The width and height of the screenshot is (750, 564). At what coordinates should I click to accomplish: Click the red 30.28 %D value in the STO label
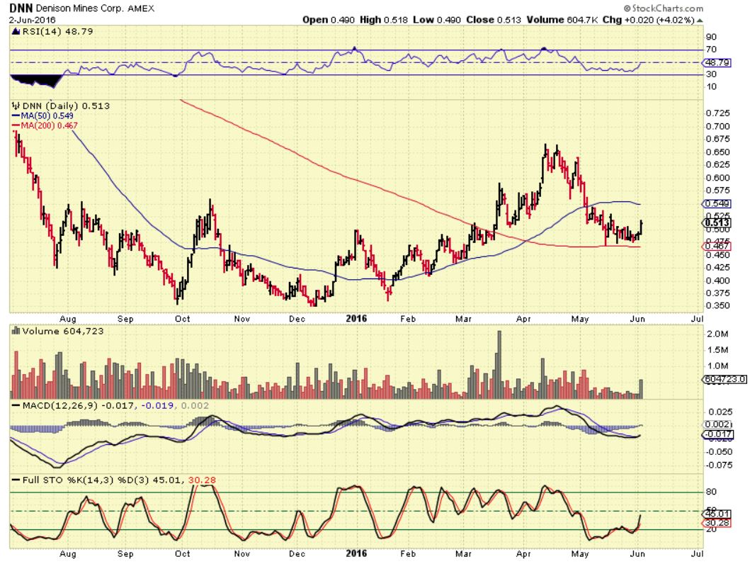tap(202, 480)
